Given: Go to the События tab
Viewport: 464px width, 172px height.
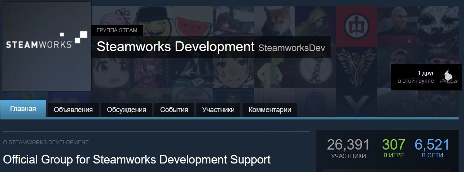Looking at the screenshot, I should pos(174,110).
